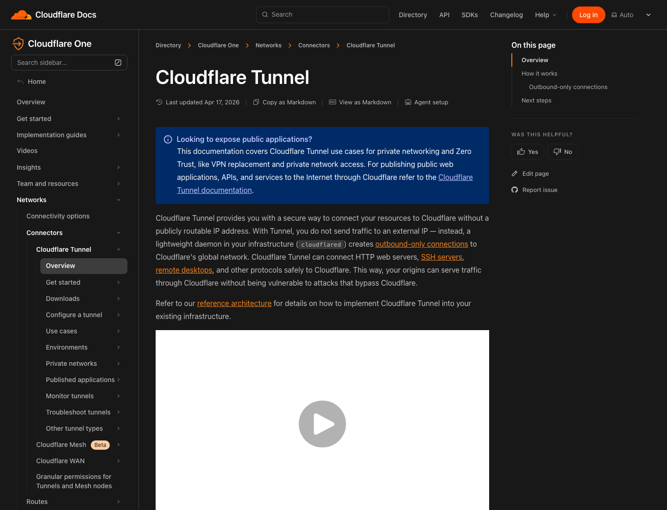Expand Cloudflare Mesh Beta item
The image size is (667, 510).
pyautogui.click(x=119, y=445)
